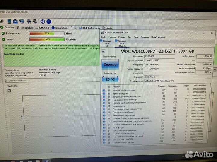Open the Правка menu
The width and height of the screenshot is (217, 162).
pos(112,37)
